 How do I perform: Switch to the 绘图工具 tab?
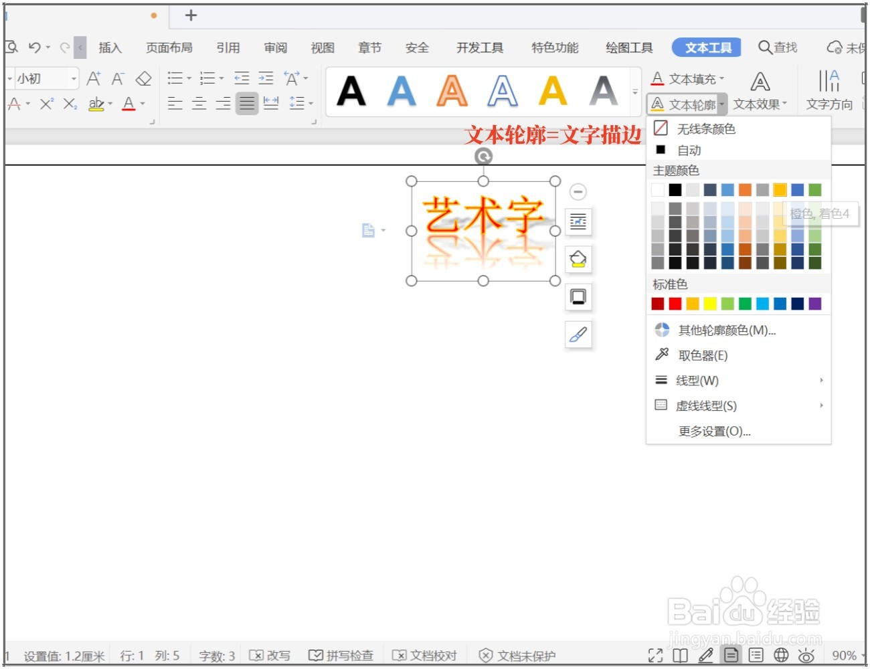629,47
